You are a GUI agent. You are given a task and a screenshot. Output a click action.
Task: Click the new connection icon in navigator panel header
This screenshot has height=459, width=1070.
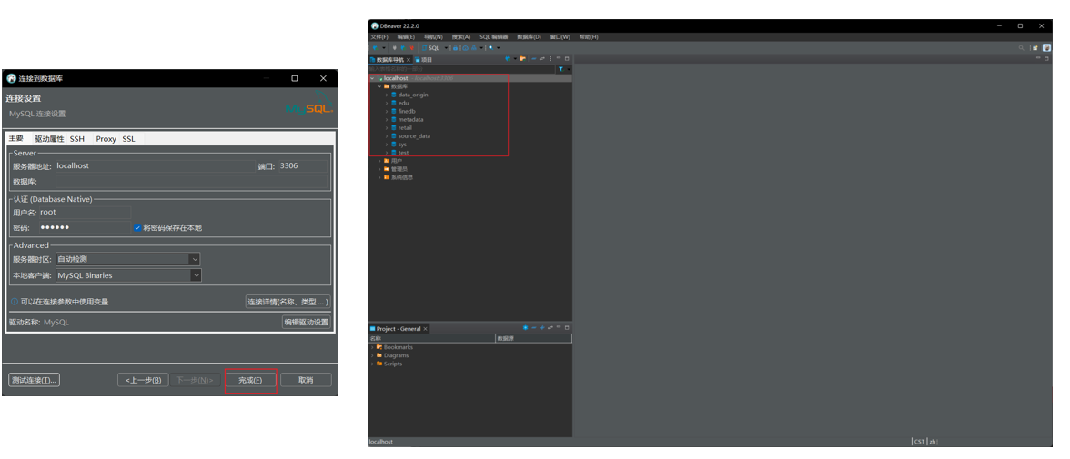tap(508, 59)
